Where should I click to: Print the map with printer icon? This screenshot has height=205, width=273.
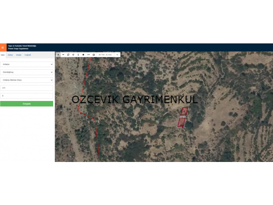coord(94,55)
